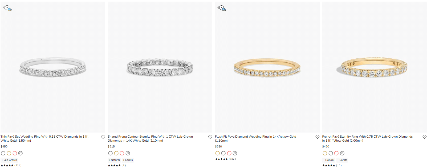Select yellow gold metal for Flush Fit ring
The image size is (427, 168).
(218, 153)
